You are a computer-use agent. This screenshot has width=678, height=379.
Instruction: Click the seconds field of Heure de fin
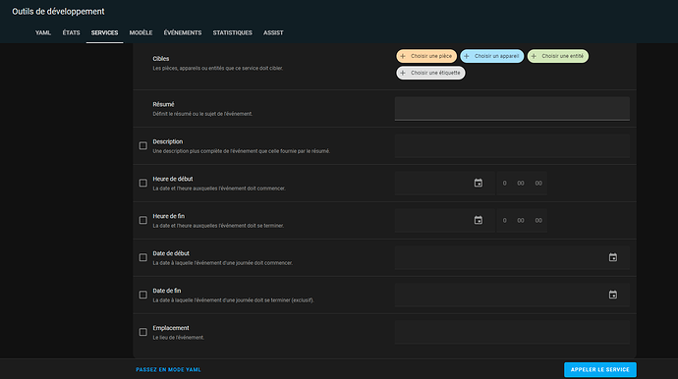(x=538, y=220)
